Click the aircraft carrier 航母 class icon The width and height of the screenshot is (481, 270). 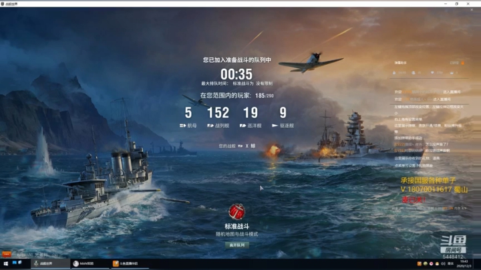pos(182,126)
